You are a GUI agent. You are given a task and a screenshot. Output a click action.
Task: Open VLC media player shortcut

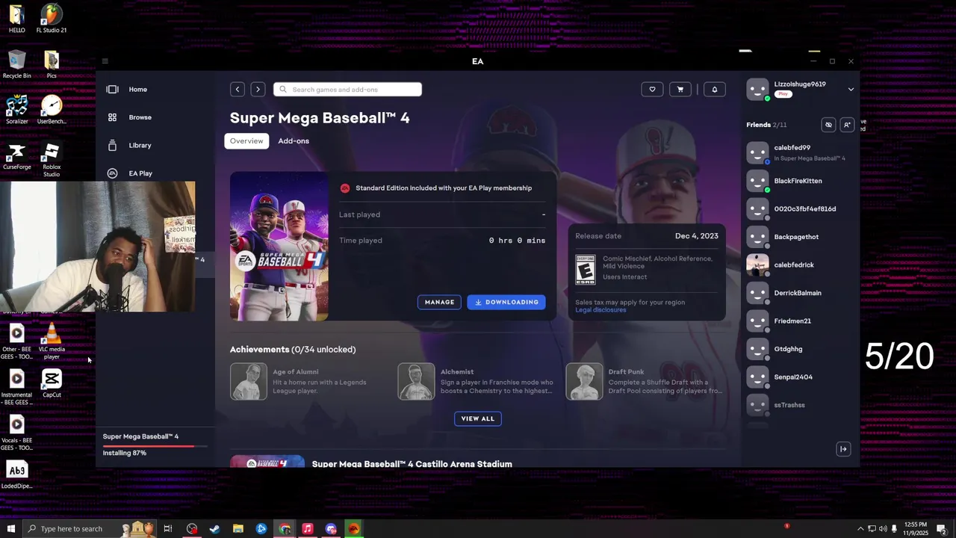pyautogui.click(x=52, y=342)
